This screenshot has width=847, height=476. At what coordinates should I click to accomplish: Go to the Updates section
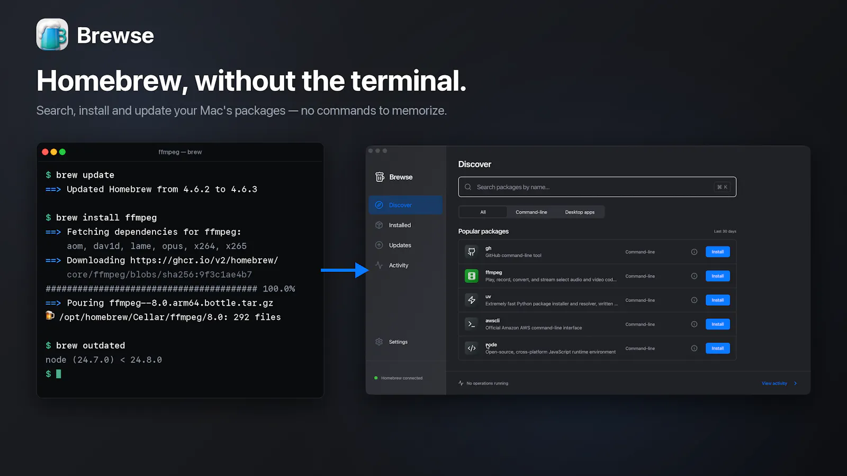coord(406,245)
